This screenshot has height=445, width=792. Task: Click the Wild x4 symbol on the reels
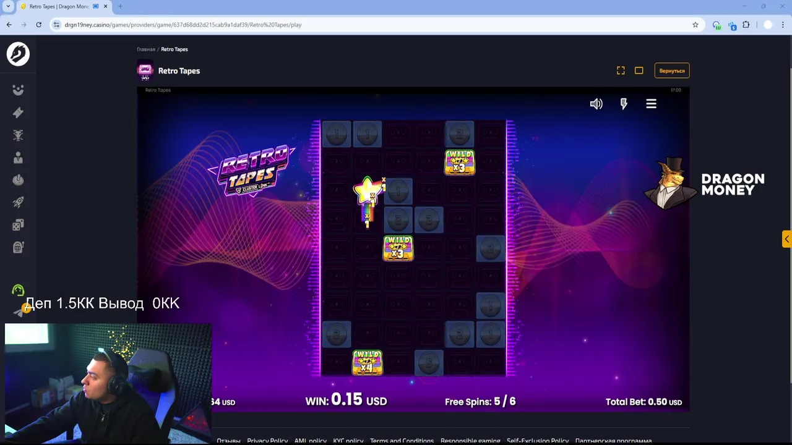coord(368,362)
